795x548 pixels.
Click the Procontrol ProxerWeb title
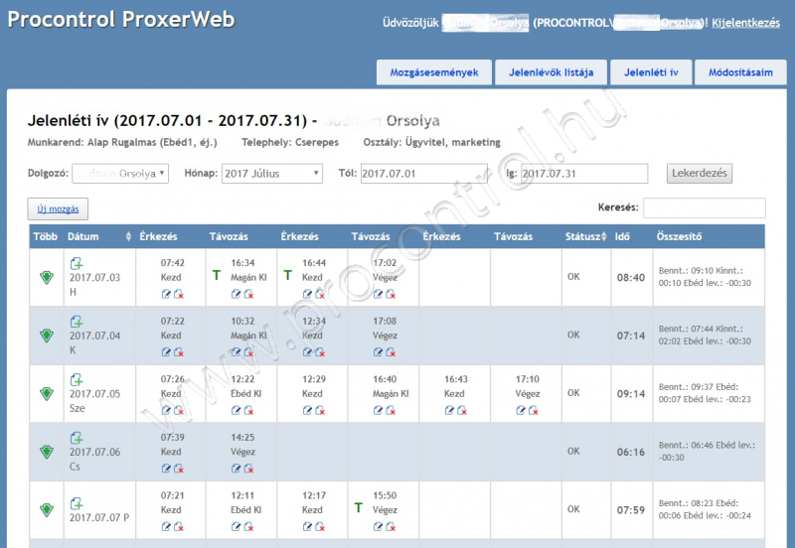[121, 19]
